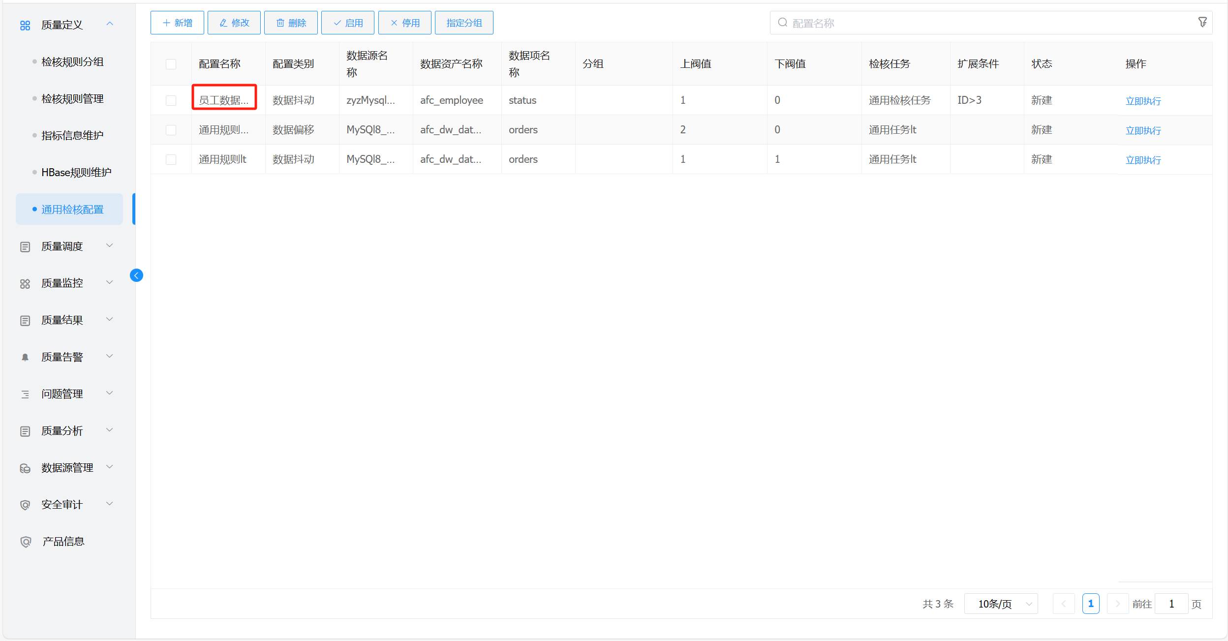Click the 安全审计 shield icon
The width and height of the screenshot is (1228, 641).
click(25, 505)
